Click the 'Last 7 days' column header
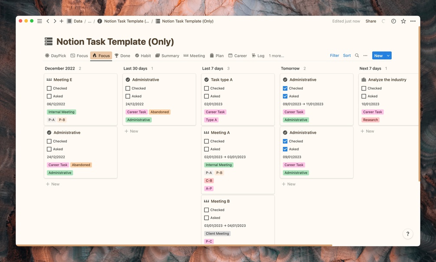This screenshot has height=262, width=436. (213, 69)
